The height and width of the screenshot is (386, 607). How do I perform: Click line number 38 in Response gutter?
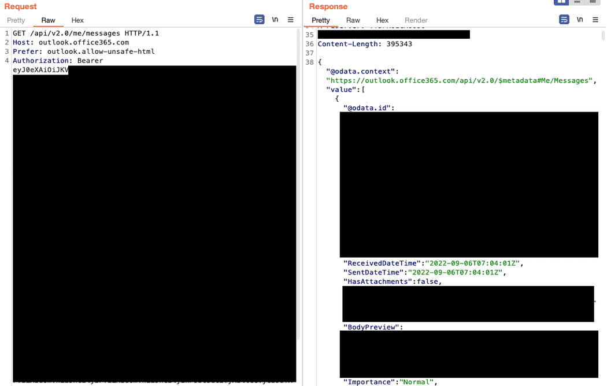pos(309,62)
